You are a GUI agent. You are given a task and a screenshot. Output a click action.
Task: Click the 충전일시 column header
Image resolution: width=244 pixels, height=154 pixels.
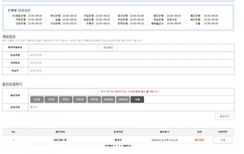164,132
